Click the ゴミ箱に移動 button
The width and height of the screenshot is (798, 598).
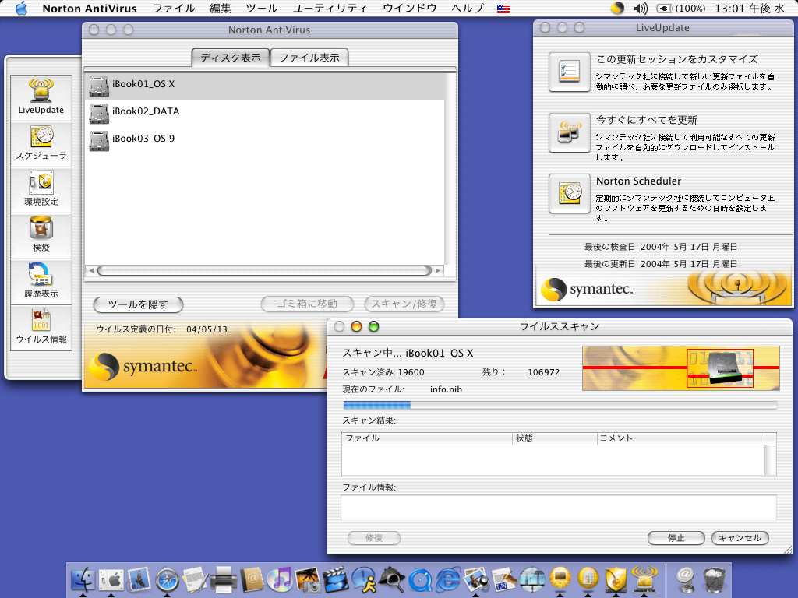(307, 304)
